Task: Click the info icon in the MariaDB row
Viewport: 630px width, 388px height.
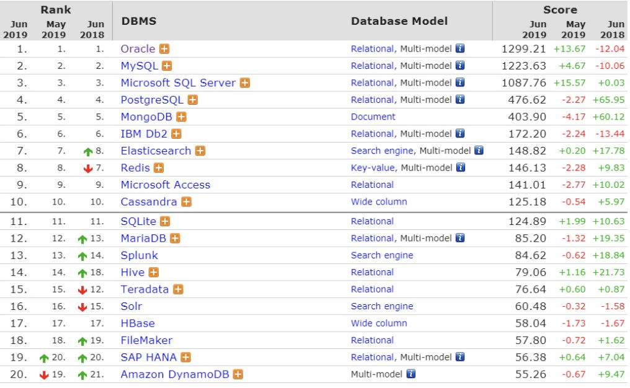Action: (x=460, y=238)
